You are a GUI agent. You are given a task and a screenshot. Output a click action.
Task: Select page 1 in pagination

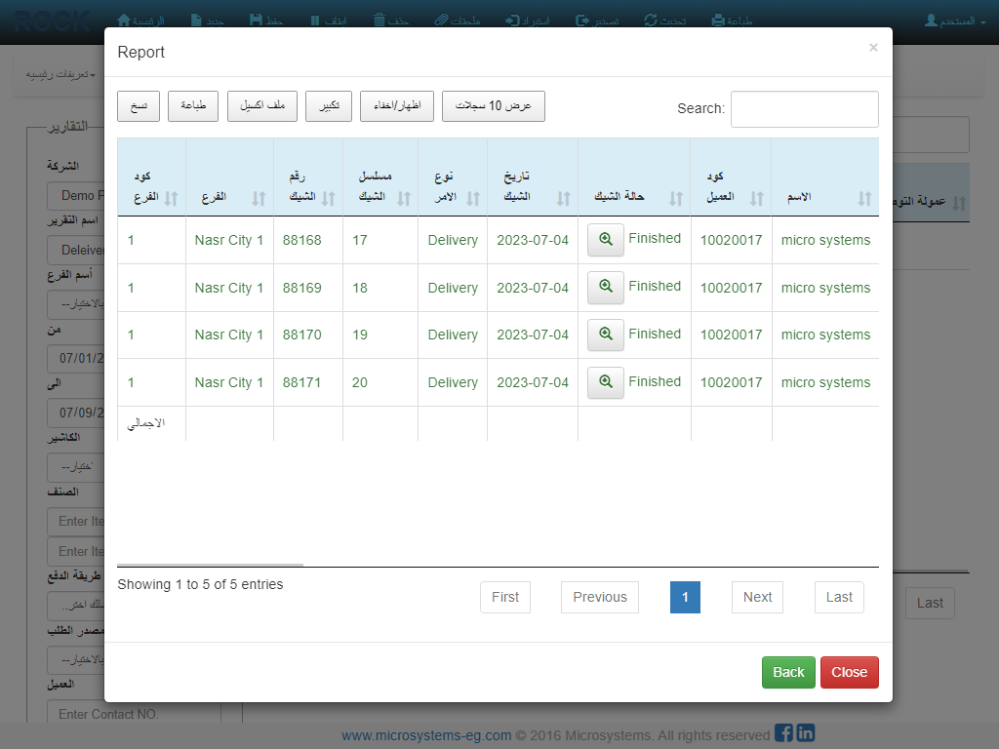point(685,597)
